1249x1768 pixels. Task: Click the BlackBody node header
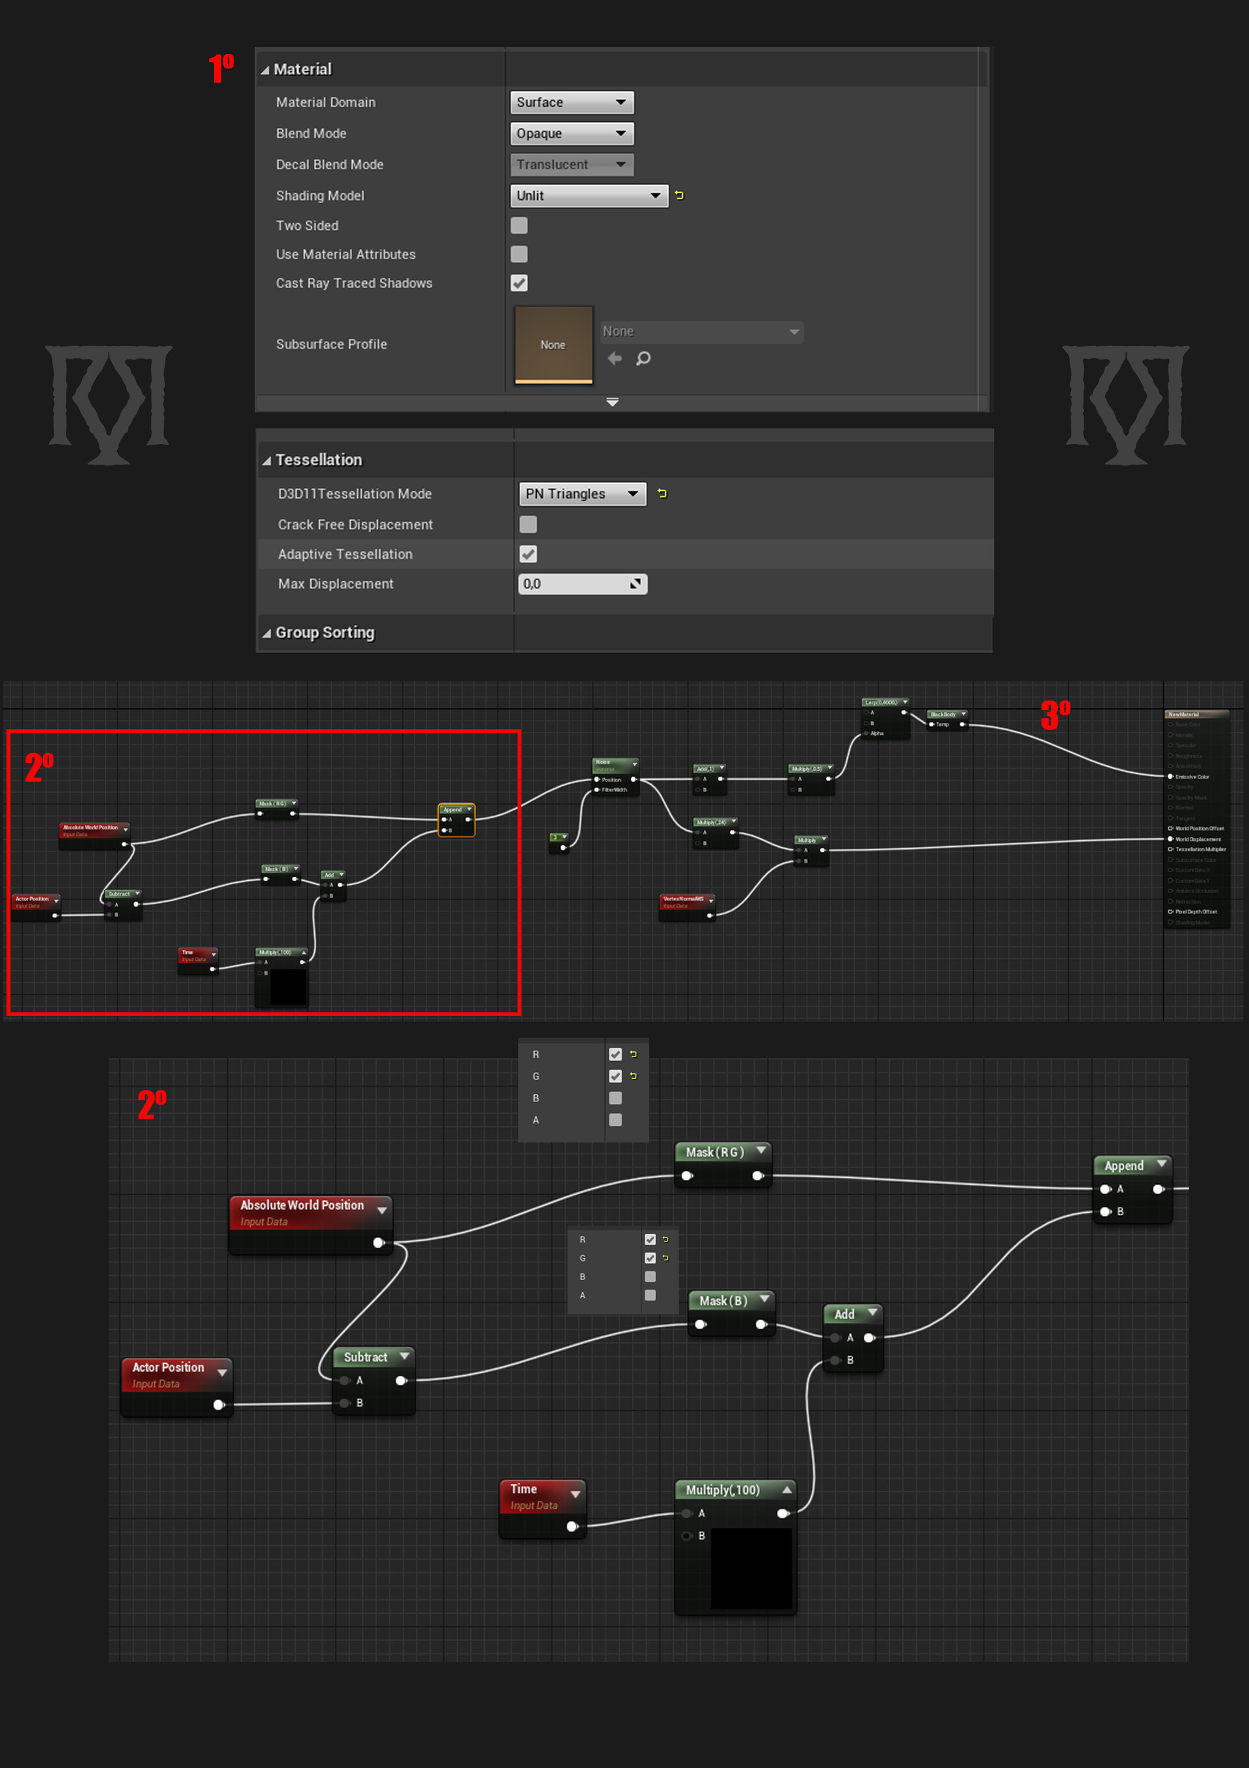tap(947, 714)
